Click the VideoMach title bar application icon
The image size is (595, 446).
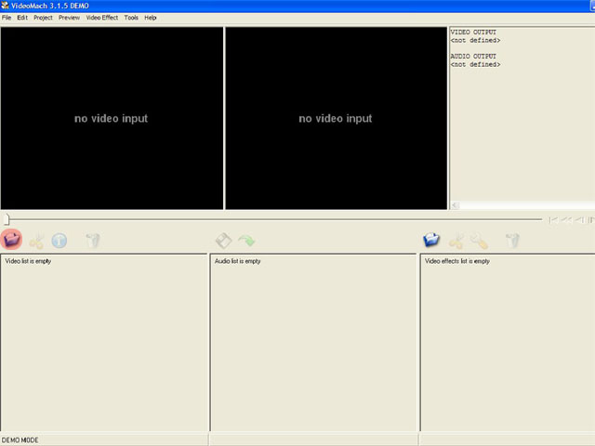[x=5, y=6]
